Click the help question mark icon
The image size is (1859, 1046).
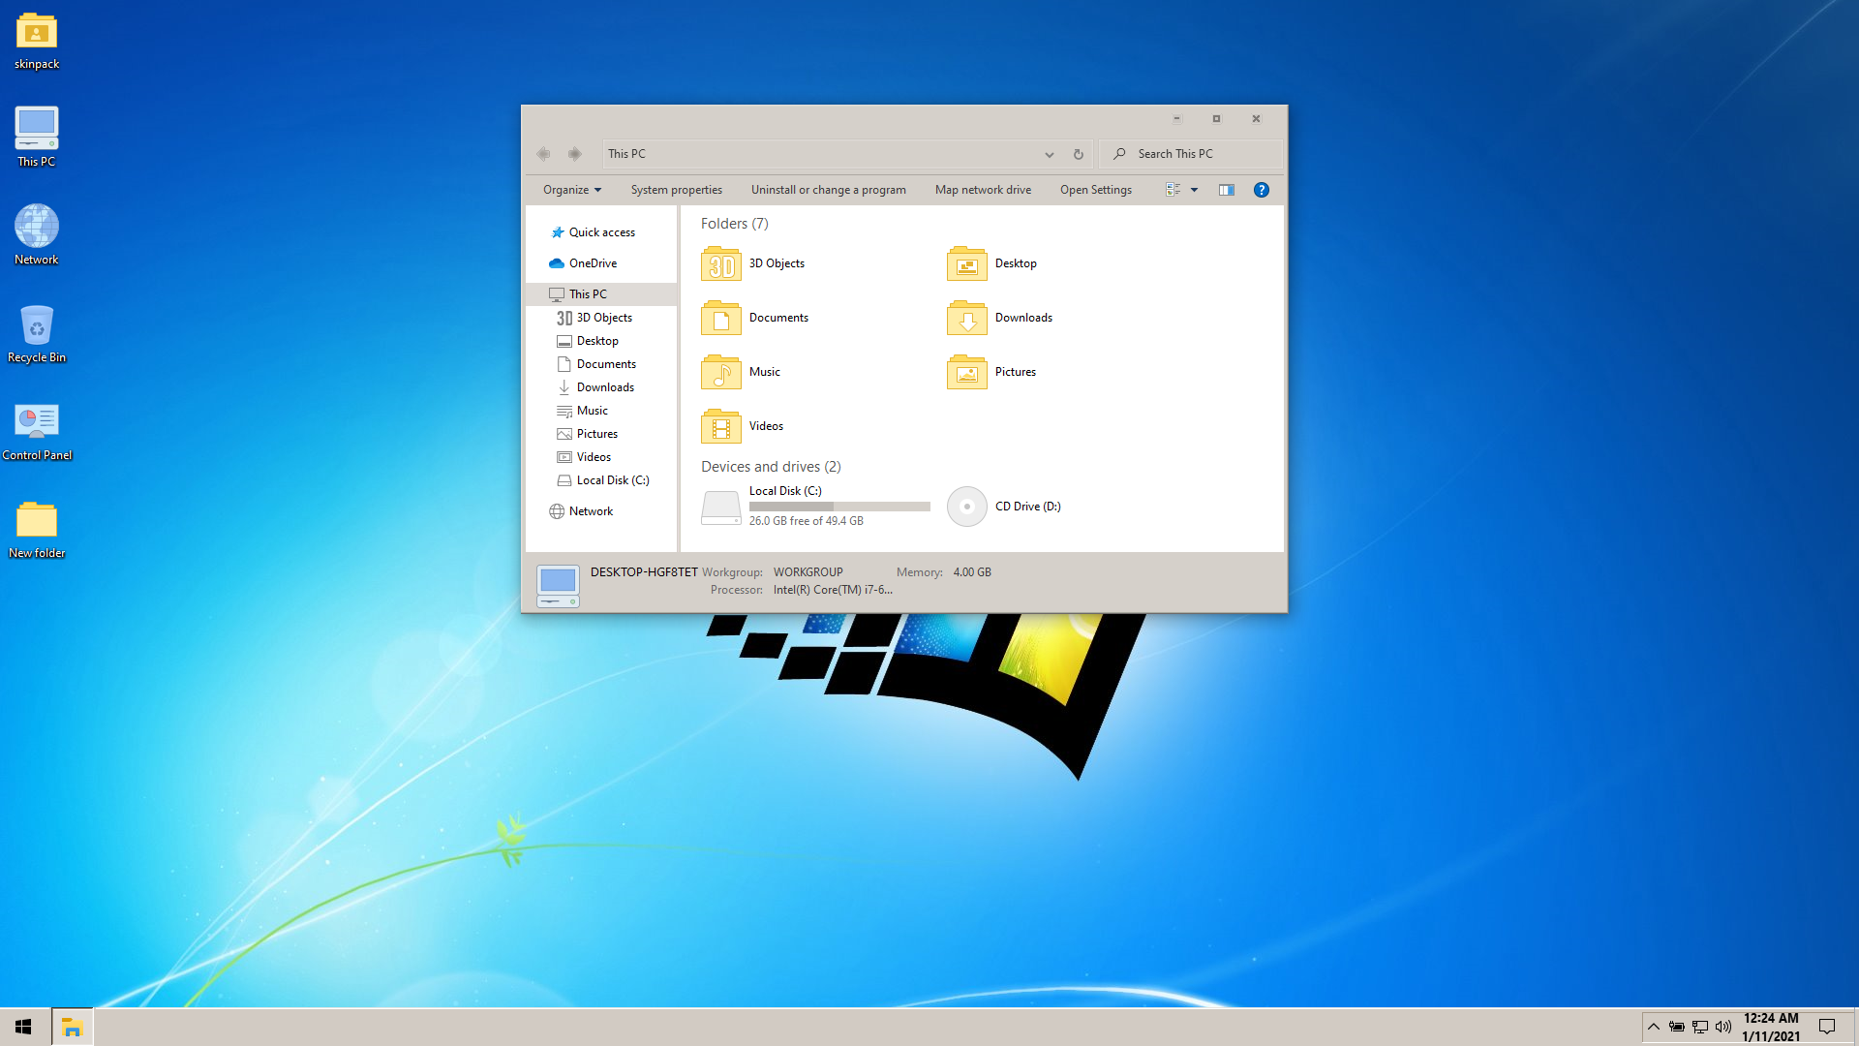pyautogui.click(x=1261, y=190)
